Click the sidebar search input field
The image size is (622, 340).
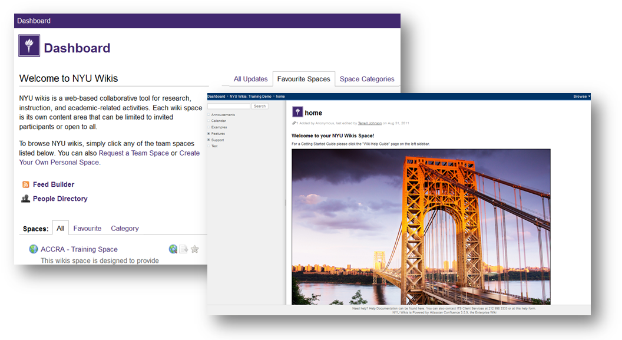229,106
